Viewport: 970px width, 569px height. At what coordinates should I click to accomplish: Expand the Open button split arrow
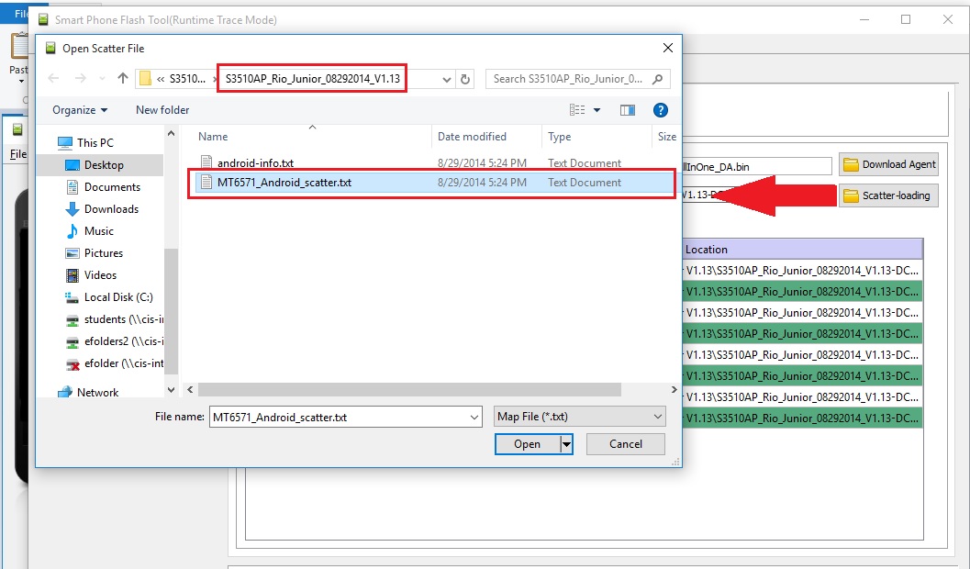pos(566,444)
